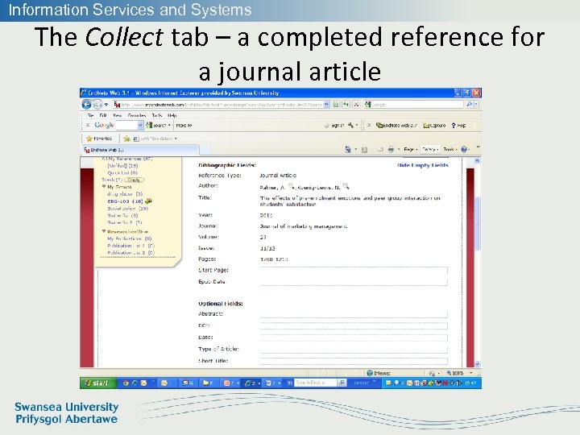
Task: Click Sign In on the Google toolbar
Action: (335, 126)
